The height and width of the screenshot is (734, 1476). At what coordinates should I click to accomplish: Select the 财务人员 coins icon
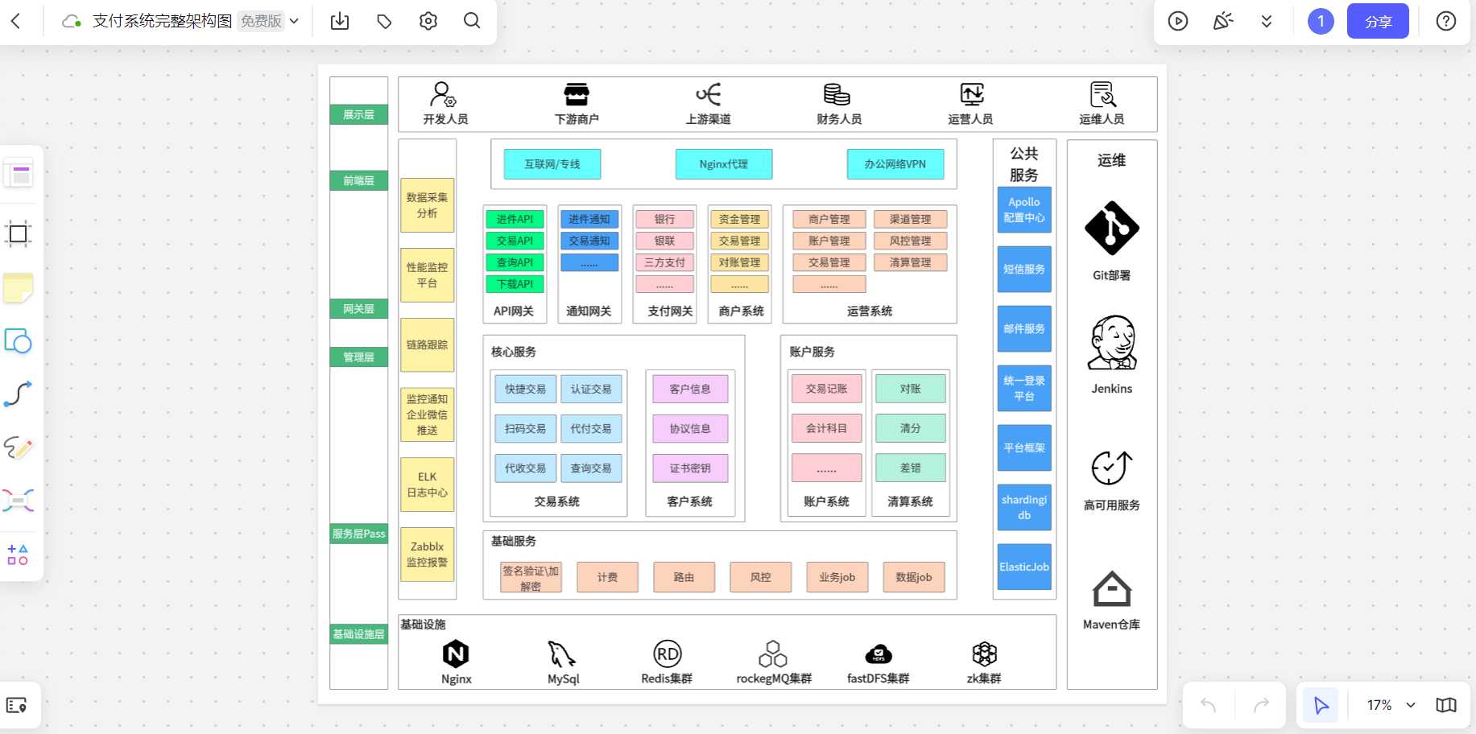coord(837,94)
